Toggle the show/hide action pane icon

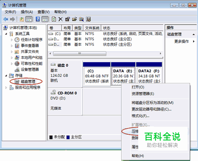[45, 19]
